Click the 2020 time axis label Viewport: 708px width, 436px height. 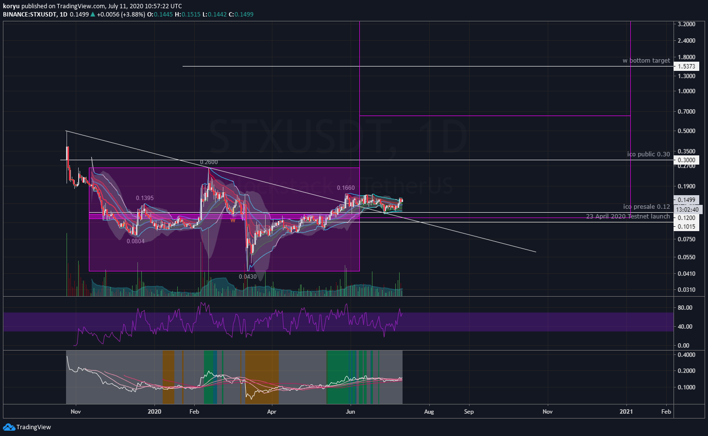(x=154, y=412)
